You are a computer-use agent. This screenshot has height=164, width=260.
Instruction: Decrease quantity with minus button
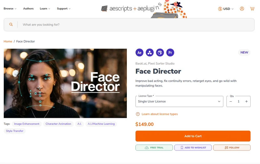point(231,101)
